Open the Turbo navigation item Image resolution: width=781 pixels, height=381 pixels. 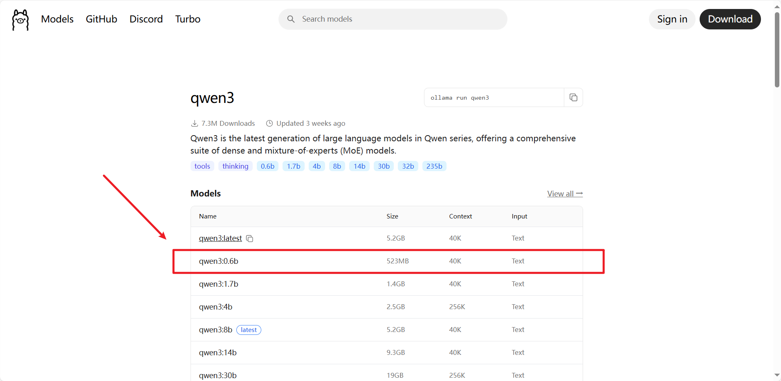(x=188, y=19)
